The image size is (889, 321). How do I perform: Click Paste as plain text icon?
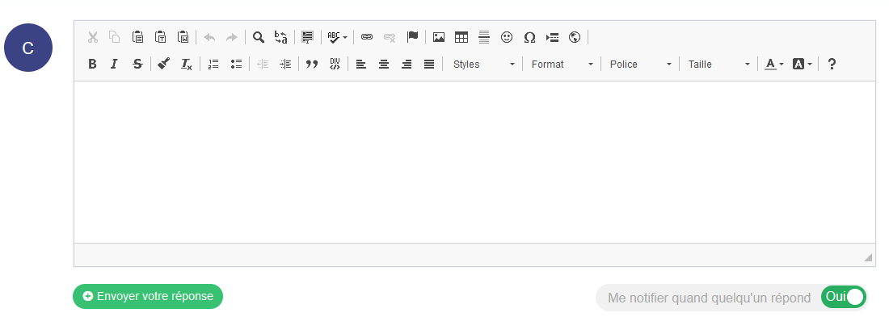(161, 37)
